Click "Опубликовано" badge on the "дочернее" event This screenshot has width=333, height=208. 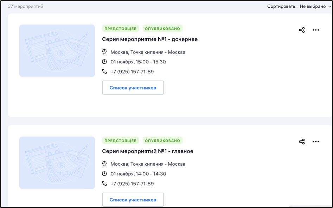[x=162, y=29]
